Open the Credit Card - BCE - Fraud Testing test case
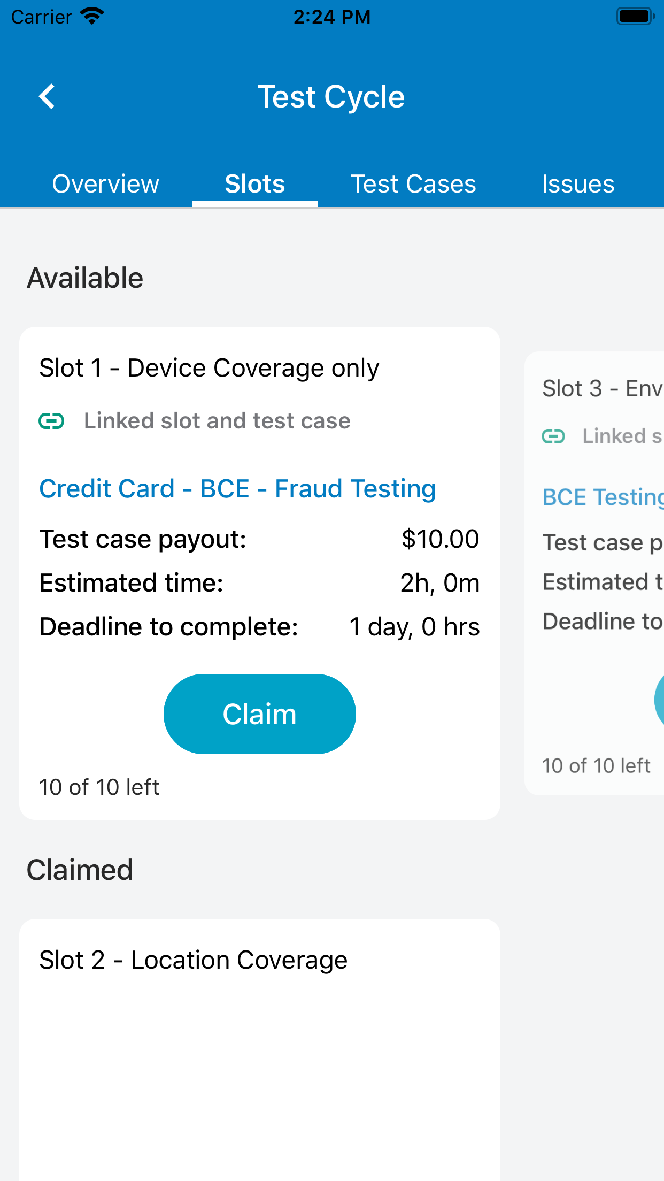 coord(237,488)
